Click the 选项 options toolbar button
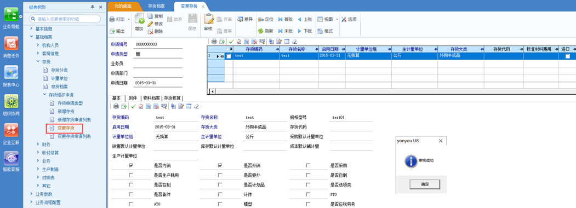This screenshot has width=576, height=208. pos(349,20)
